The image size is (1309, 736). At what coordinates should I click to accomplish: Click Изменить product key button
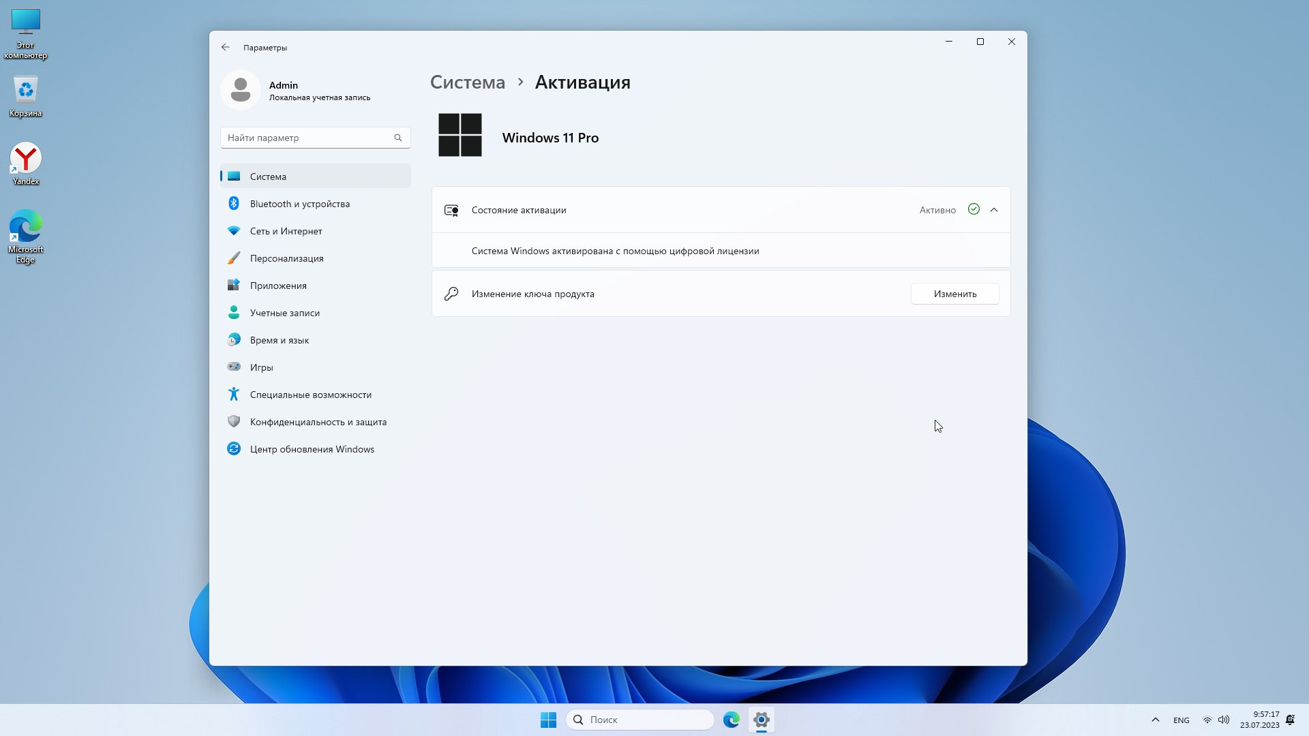954,294
